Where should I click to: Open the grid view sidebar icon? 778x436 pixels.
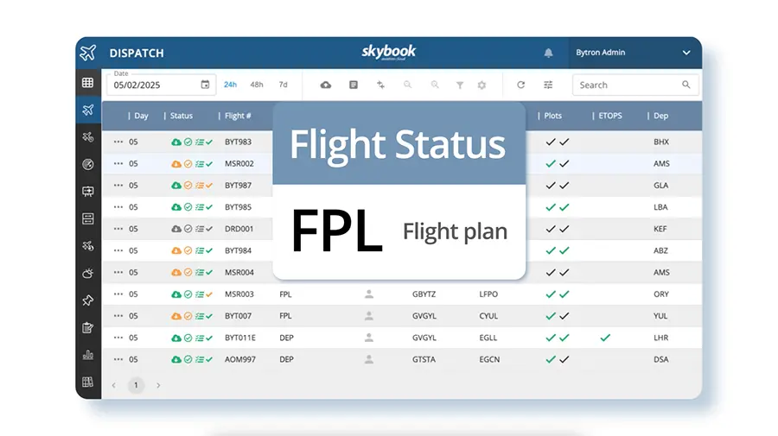(x=87, y=83)
